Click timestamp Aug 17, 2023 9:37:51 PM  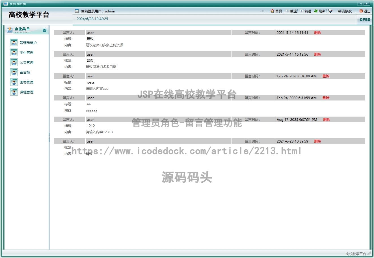(x=297, y=120)
